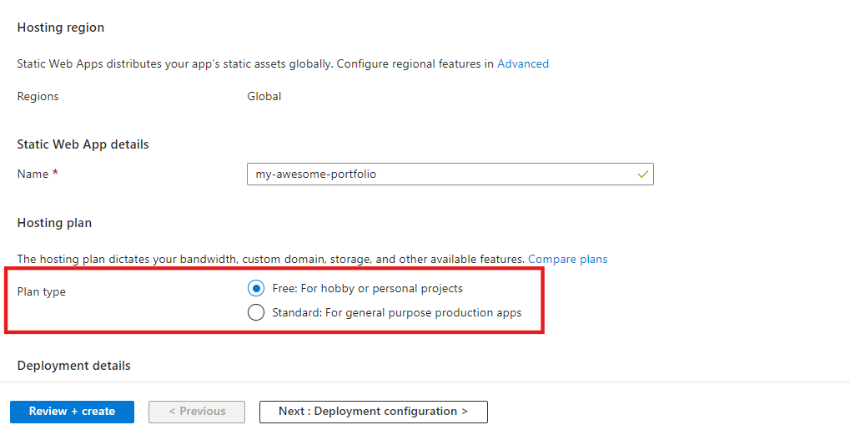
Task: Click the Hosting region heading
Action: tap(61, 28)
